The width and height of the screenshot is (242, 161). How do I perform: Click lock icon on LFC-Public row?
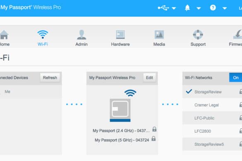pos(241,118)
